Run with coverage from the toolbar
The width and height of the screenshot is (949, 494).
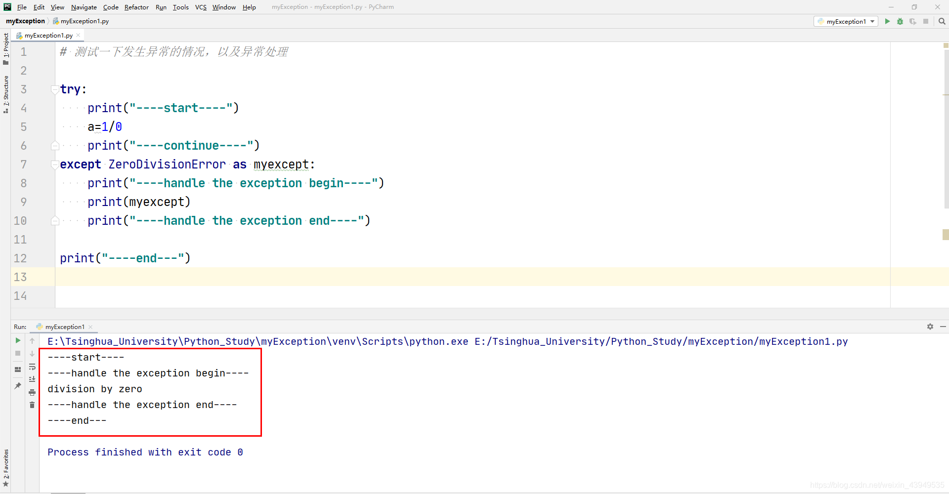(x=913, y=21)
